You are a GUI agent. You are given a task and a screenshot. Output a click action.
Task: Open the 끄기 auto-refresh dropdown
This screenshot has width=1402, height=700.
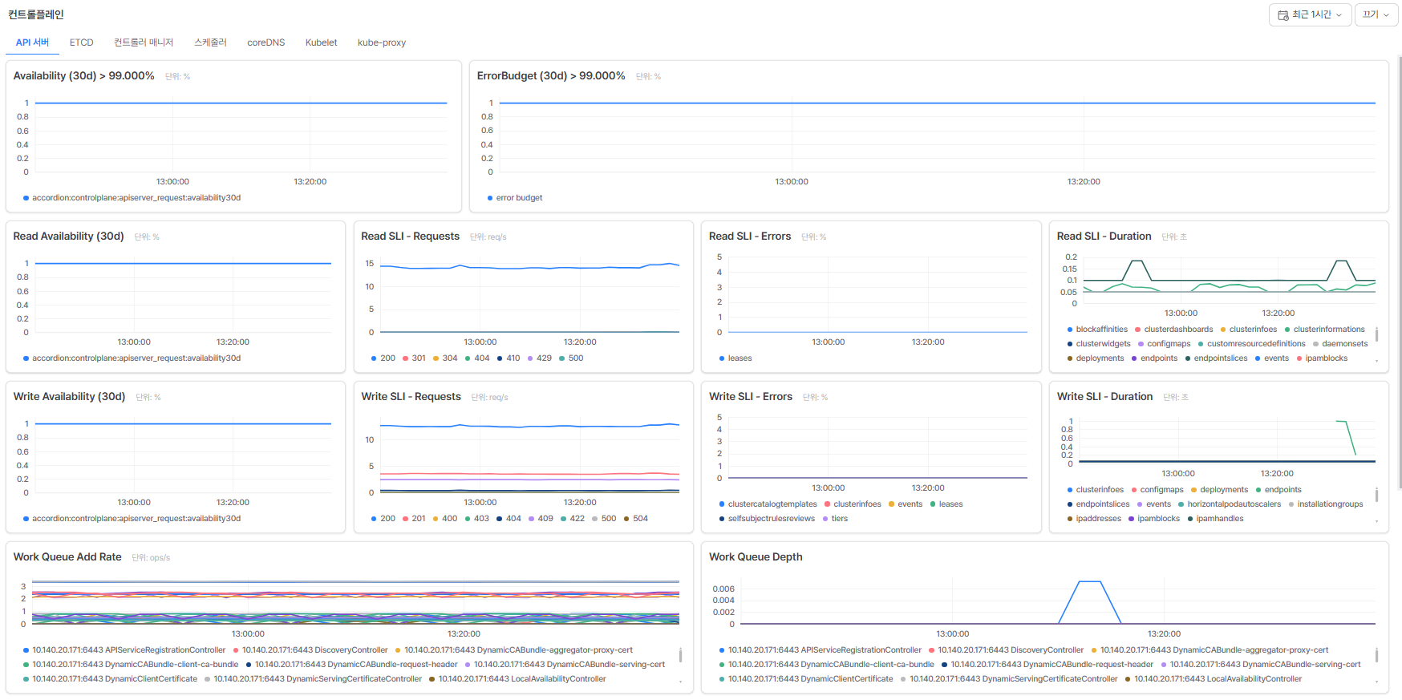coord(1376,15)
